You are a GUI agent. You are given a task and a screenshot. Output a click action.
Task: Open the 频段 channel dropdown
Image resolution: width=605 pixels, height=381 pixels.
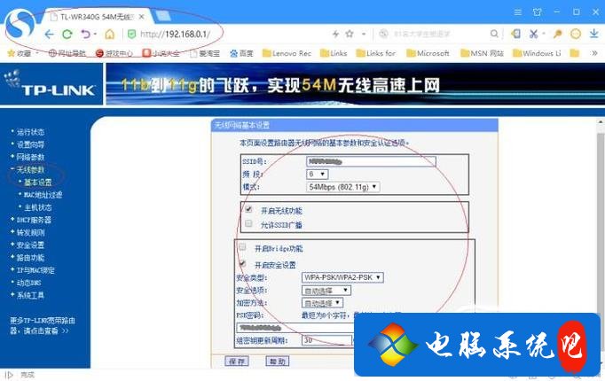318,175
